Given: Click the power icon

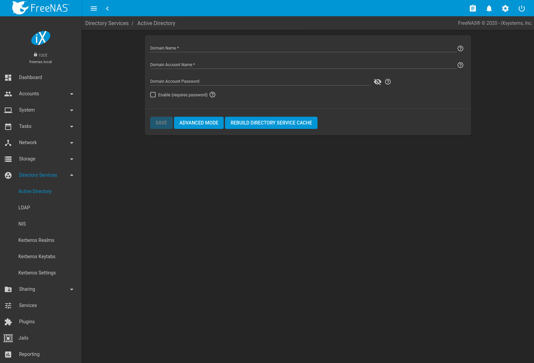Looking at the screenshot, I should tap(521, 8).
